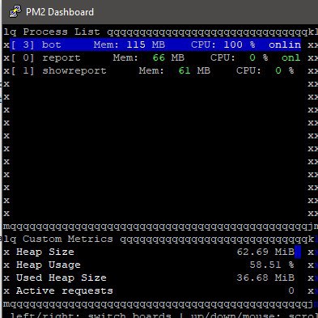The height and width of the screenshot is (318, 318).
Task: Click the blue scrollbar marker beside Heap Size
Action: [298, 252]
